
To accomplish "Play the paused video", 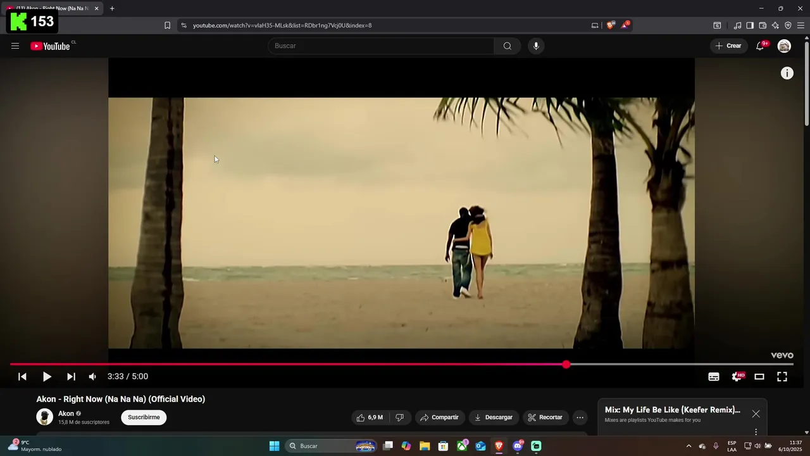I will (47, 376).
